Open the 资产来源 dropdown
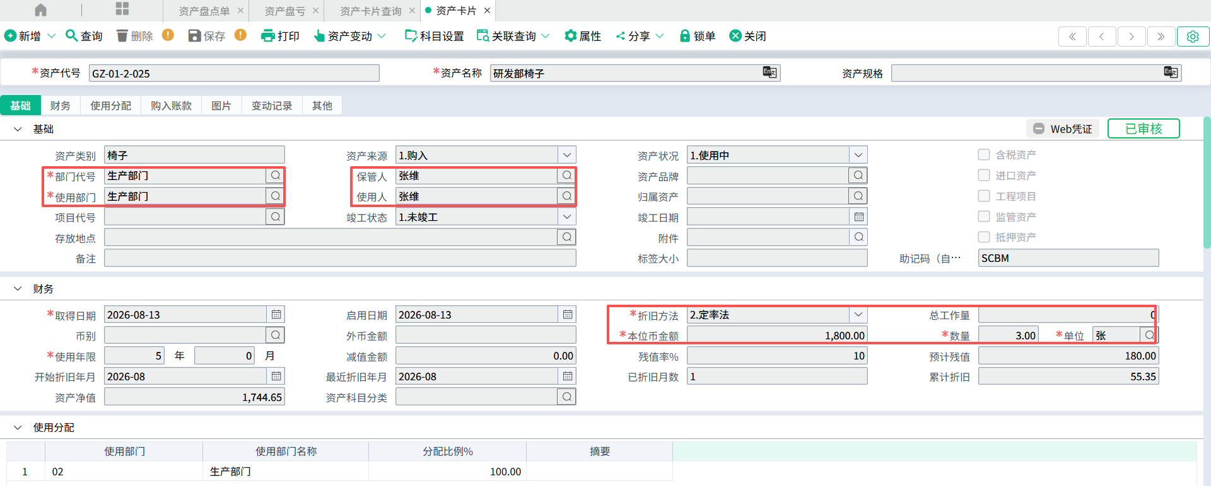 click(x=566, y=155)
